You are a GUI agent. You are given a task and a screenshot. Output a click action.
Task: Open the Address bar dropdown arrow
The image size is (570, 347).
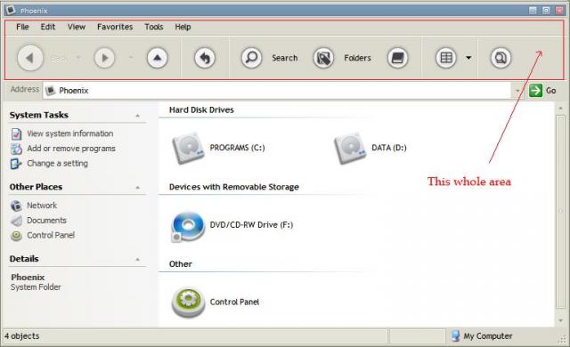tap(517, 91)
